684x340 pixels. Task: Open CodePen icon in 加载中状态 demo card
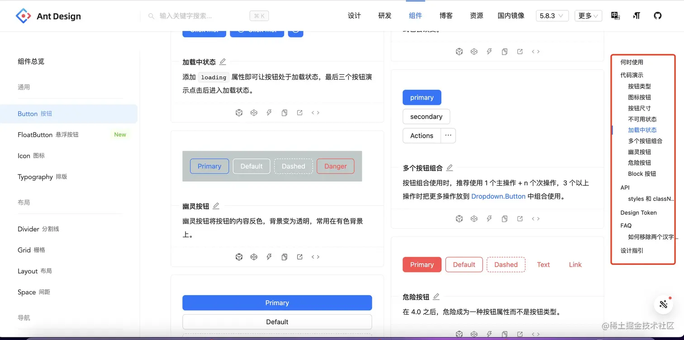click(254, 113)
